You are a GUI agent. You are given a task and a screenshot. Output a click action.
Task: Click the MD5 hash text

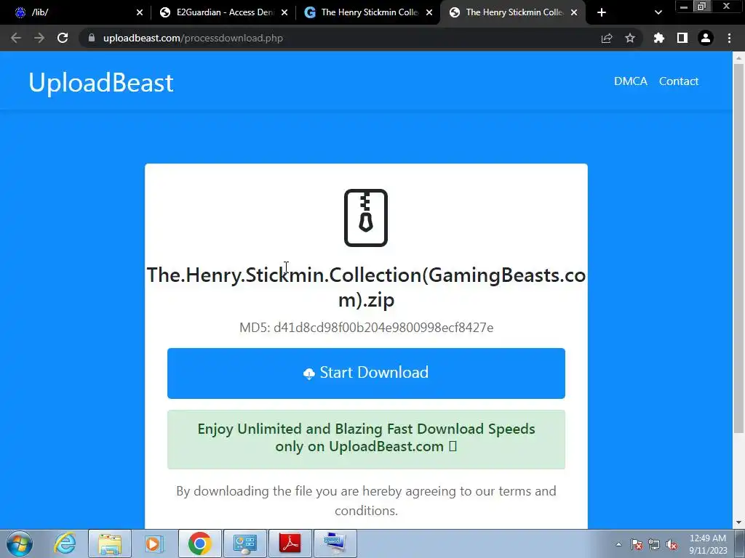pyautogui.click(x=366, y=328)
